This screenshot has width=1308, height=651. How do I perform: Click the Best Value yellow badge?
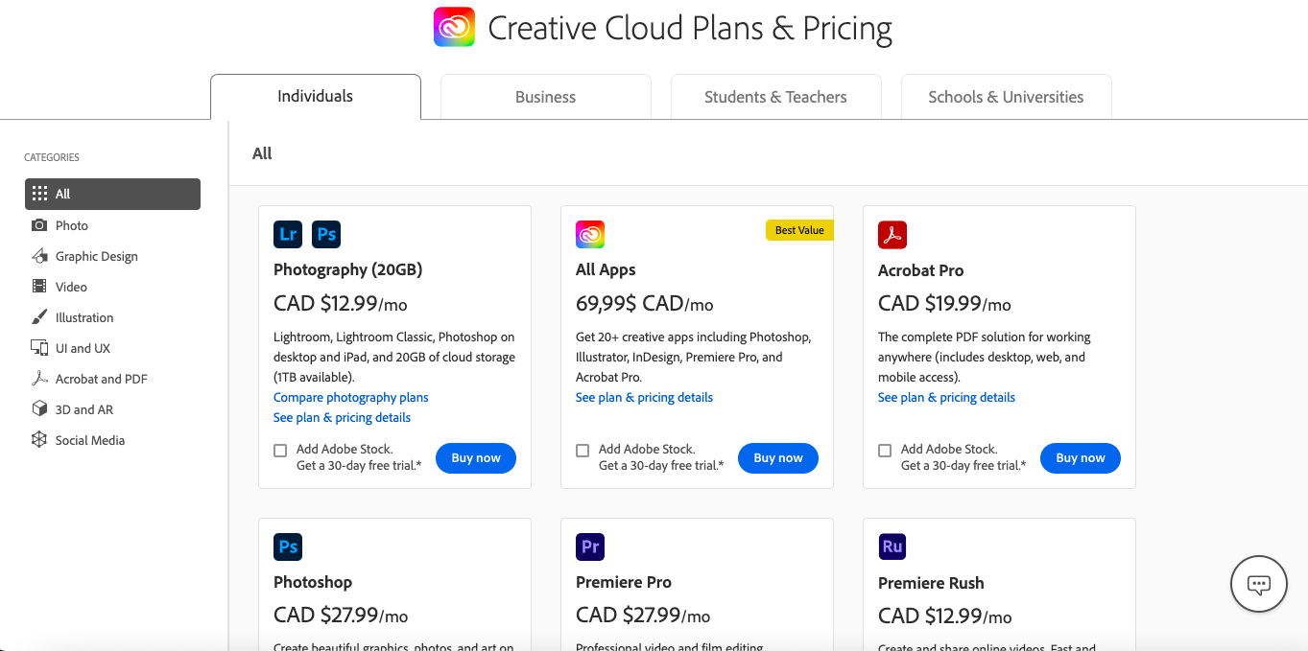click(x=798, y=230)
